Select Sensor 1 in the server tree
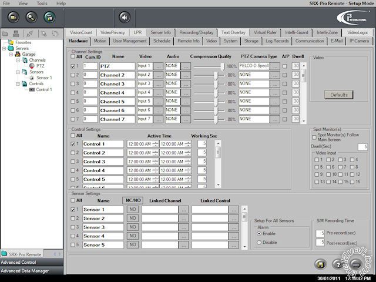376x282 pixels. (x=44, y=78)
